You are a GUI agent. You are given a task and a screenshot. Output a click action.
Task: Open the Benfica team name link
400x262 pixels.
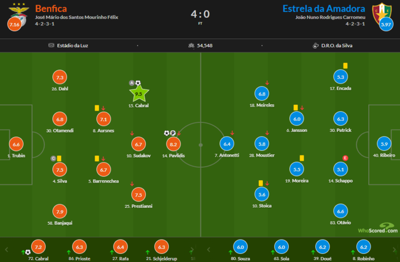click(x=51, y=8)
